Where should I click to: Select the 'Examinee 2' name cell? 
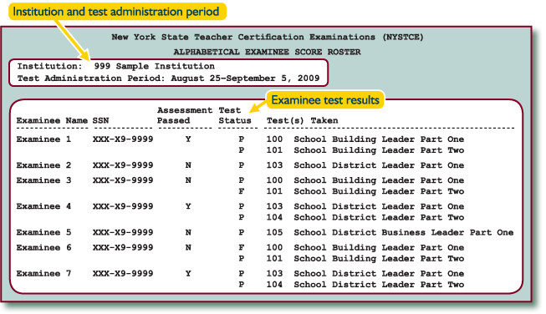tap(43, 165)
